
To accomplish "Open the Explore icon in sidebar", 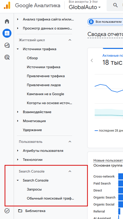I will point(7,45).
